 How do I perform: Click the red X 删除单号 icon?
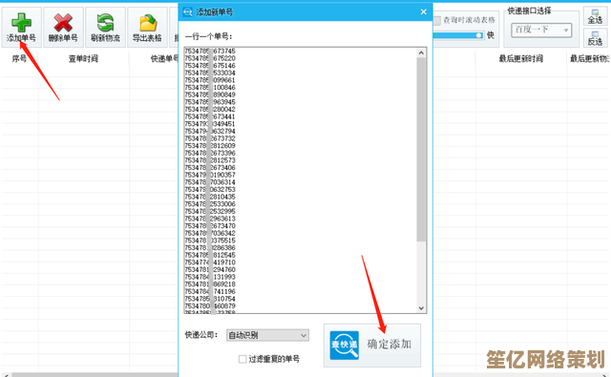(63, 22)
